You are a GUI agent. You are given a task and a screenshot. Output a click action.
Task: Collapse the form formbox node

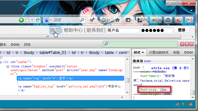tap(8, 66)
